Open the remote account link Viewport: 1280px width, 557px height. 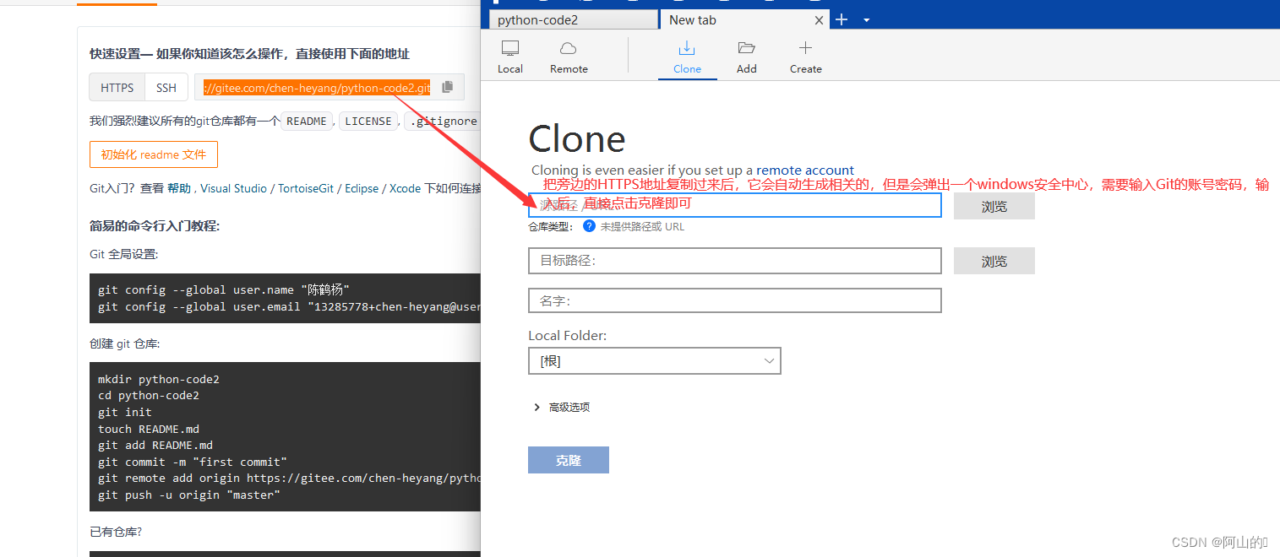tap(804, 170)
